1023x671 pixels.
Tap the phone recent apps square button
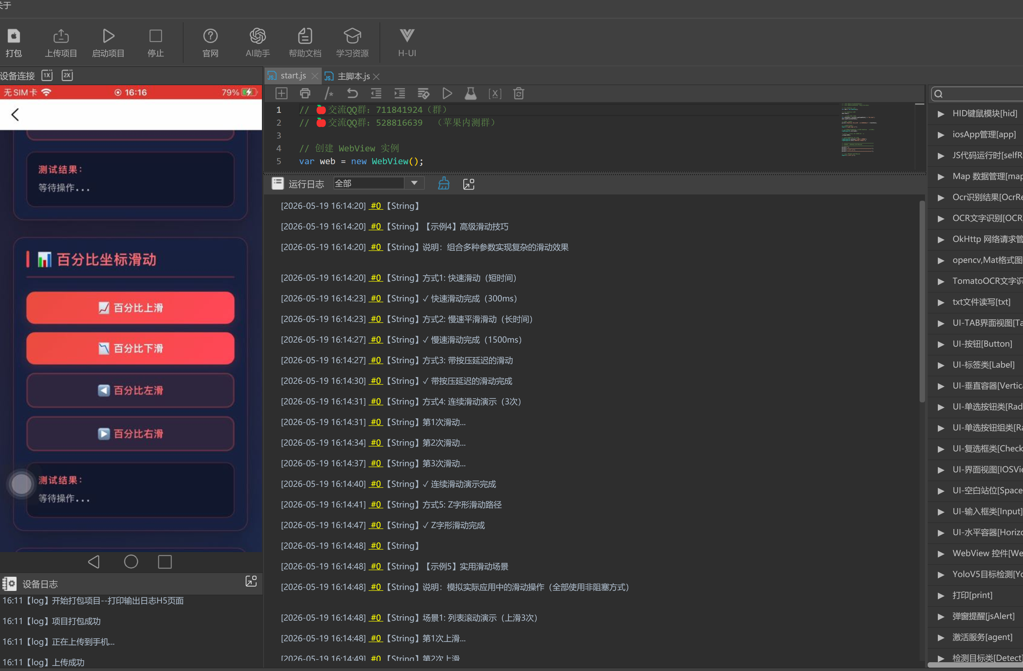pos(165,562)
